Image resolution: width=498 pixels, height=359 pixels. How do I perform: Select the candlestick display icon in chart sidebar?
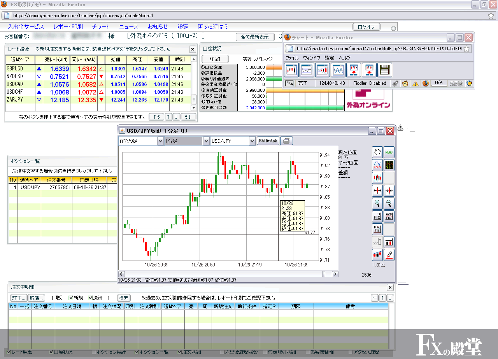(377, 178)
